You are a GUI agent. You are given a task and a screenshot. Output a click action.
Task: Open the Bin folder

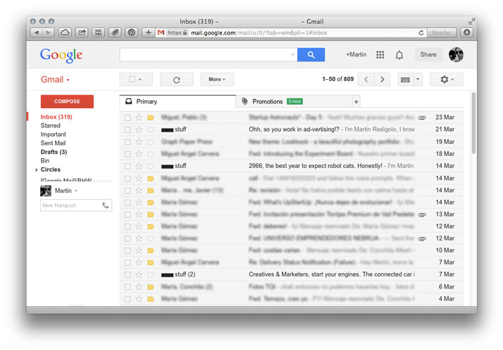[45, 160]
